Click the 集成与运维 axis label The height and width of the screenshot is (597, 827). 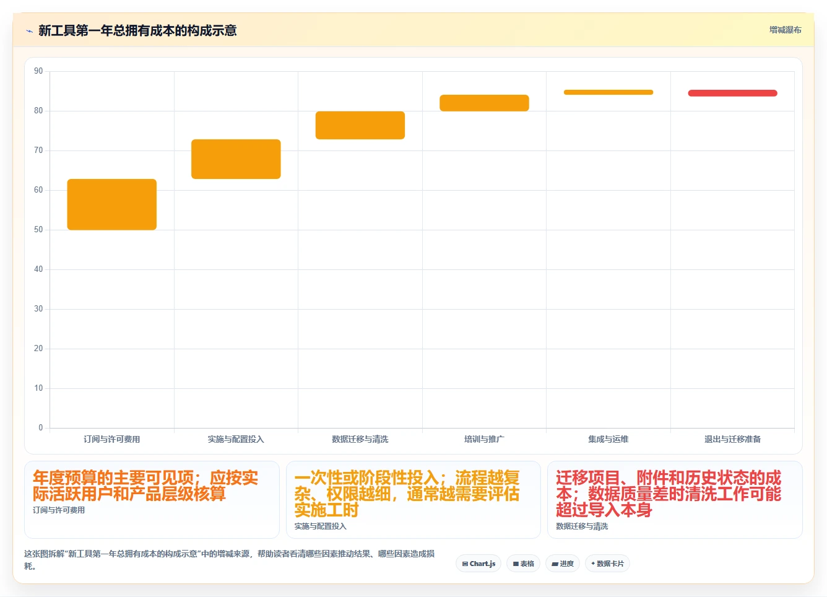[608, 439]
